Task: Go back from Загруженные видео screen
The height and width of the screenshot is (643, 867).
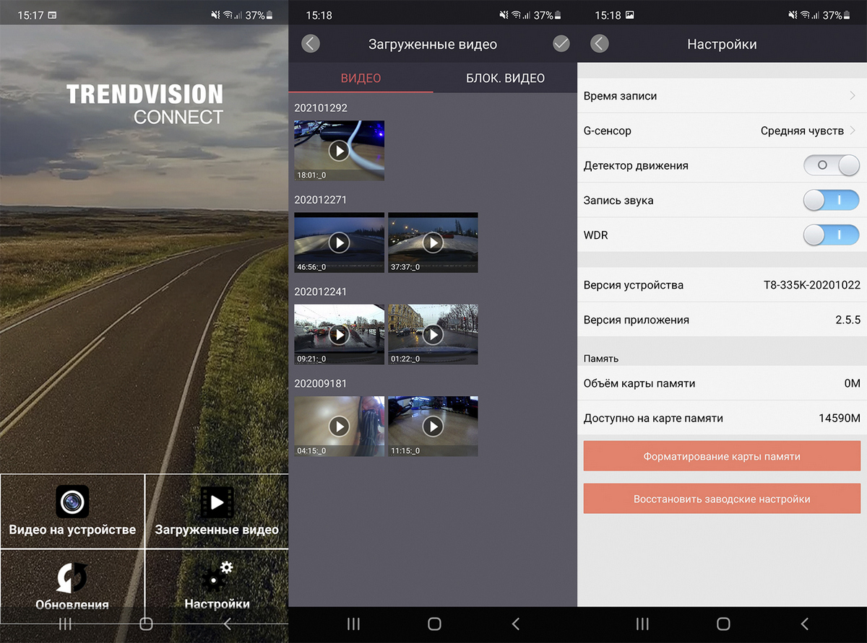Action: [310, 44]
